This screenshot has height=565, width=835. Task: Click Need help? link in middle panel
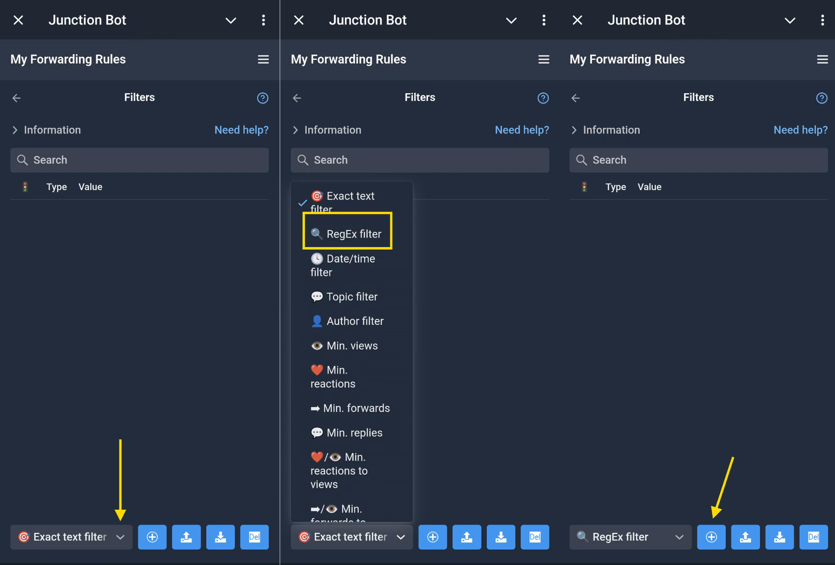coord(522,130)
